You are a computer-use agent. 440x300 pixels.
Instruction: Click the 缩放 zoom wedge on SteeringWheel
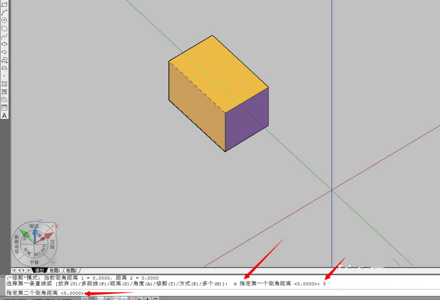coord(34,226)
